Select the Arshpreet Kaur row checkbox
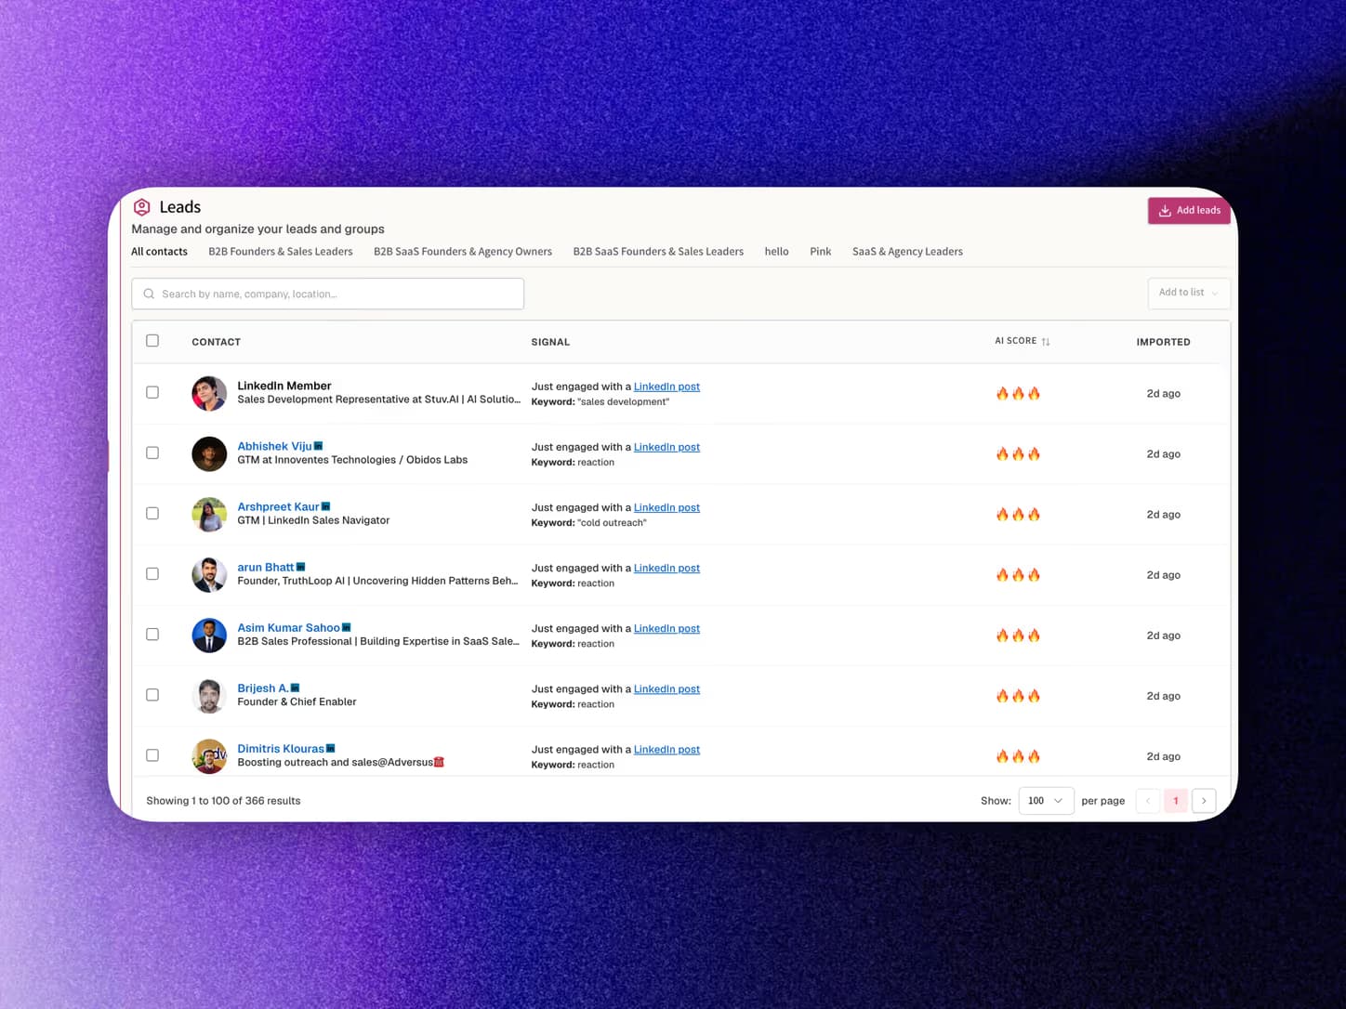Image resolution: width=1346 pixels, height=1009 pixels. pyautogui.click(x=152, y=513)
